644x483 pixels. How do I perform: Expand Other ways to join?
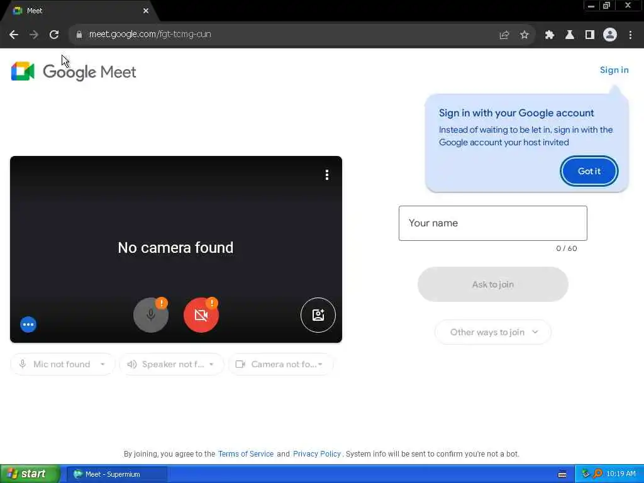click(493, 332)
